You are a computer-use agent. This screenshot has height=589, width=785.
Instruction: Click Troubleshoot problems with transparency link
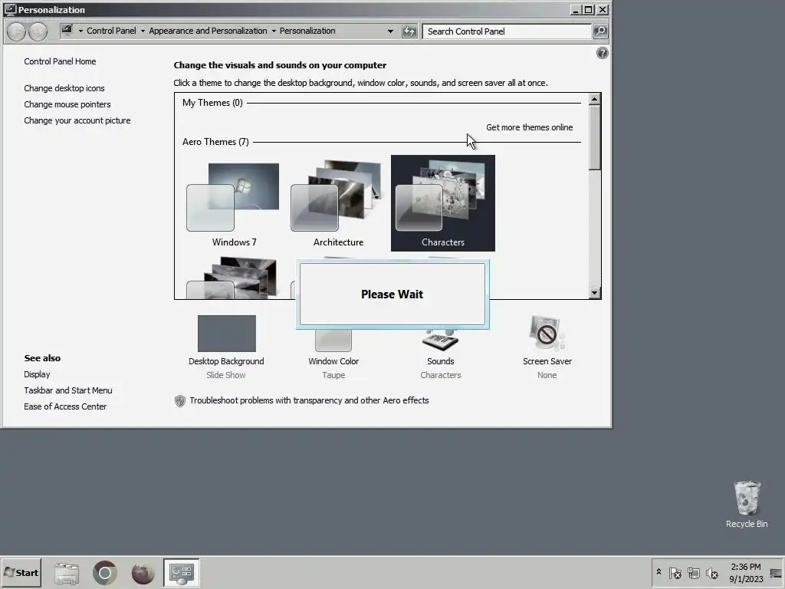coord(309,400)
